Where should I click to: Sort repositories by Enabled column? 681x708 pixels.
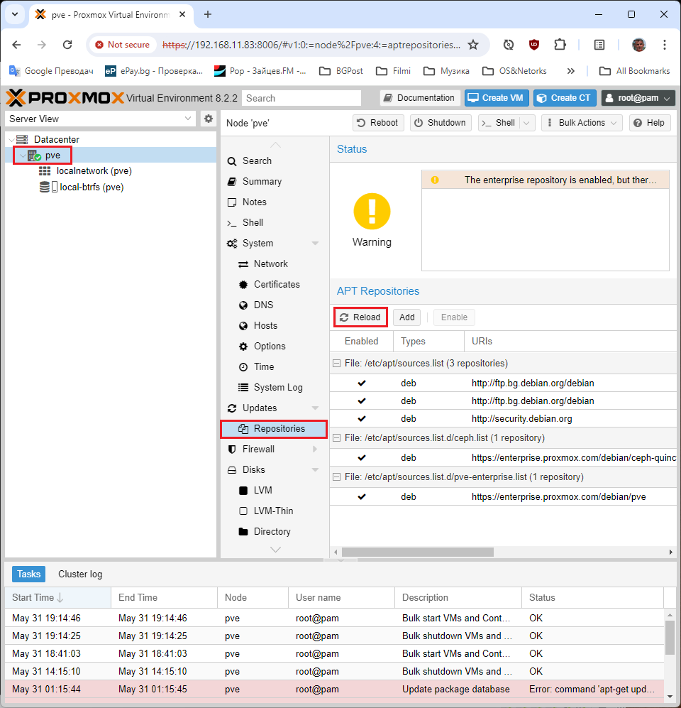(361, 342)
